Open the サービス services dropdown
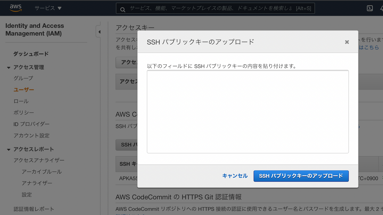 [x=48, y=8]
